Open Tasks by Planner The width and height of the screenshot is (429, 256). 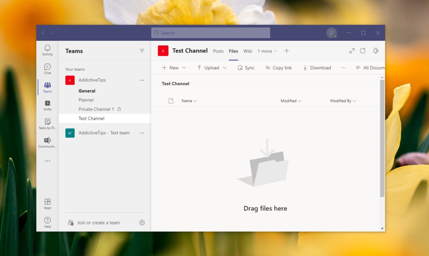[x=47, y=124]
